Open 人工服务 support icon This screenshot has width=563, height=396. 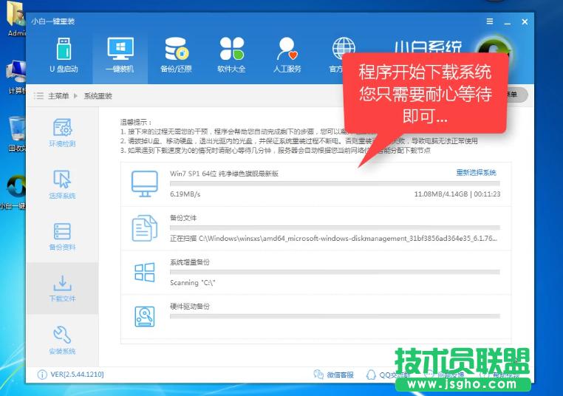point(287,55)
